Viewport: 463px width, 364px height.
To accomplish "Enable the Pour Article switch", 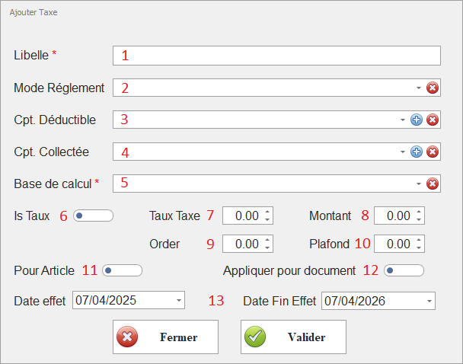I will click(122, 270).
